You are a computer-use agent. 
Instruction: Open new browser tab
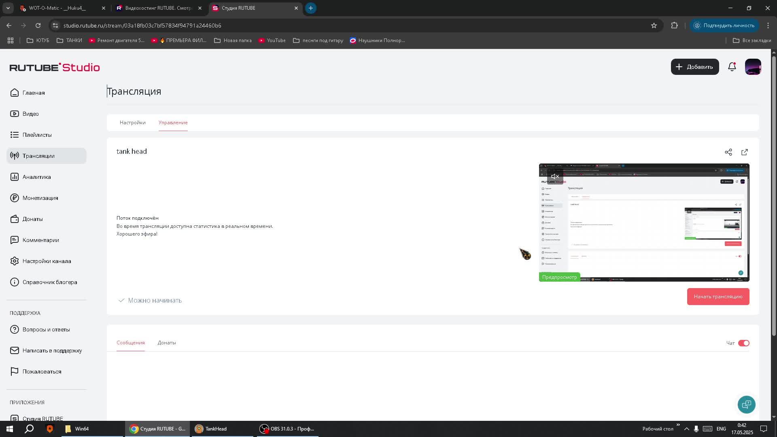pos(310,8)
